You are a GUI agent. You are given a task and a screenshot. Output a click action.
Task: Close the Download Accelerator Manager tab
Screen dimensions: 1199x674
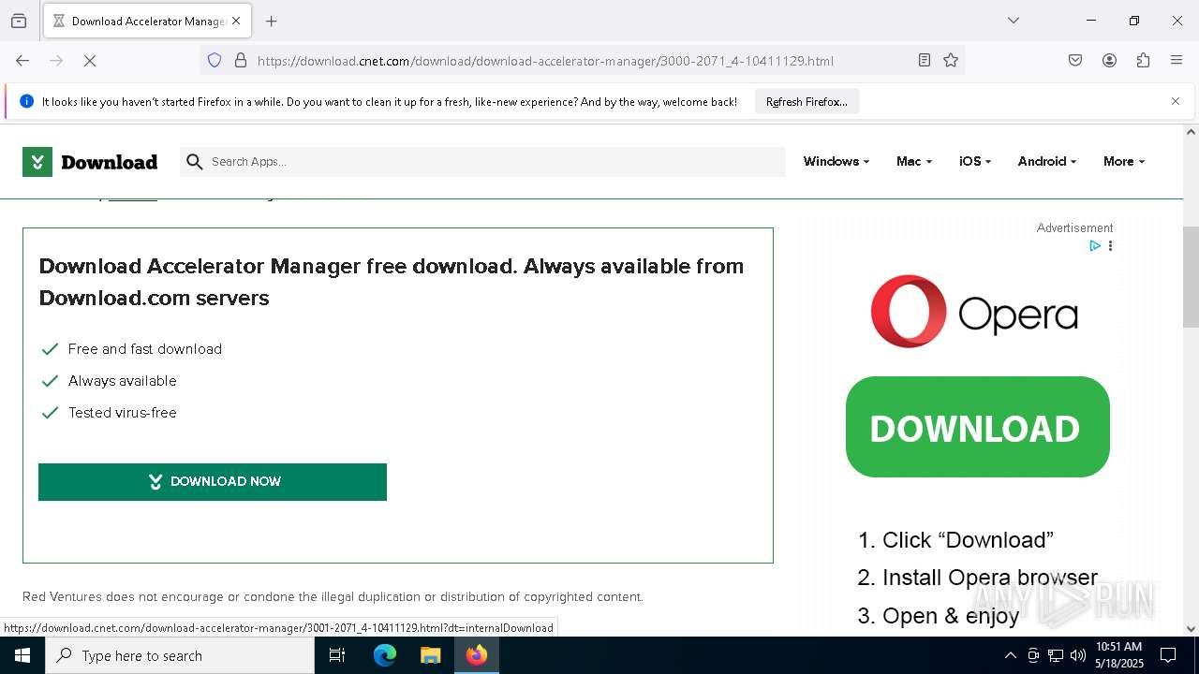[x=236, y=21]
